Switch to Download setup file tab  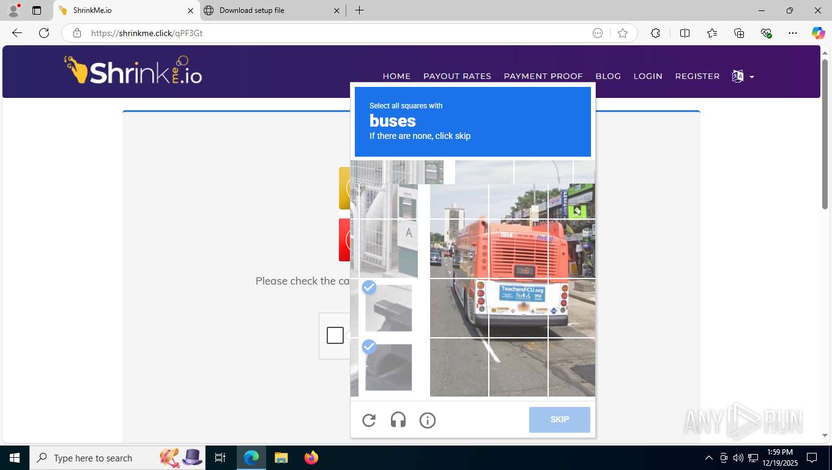tap(272, 10)
